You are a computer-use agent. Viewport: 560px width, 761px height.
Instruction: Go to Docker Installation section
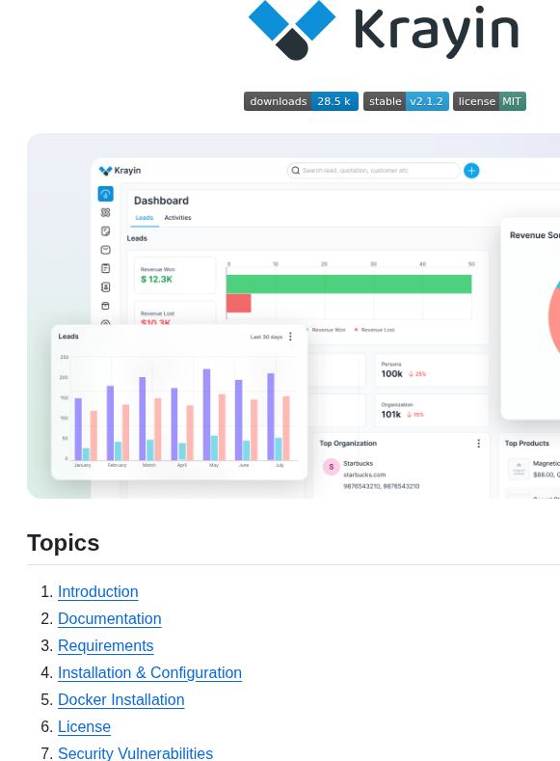(121, 700)
